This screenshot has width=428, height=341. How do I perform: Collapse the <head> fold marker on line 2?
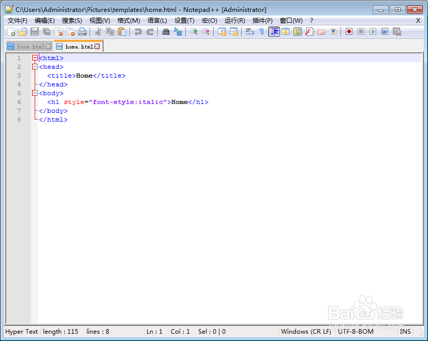click(x=35, y=67)
